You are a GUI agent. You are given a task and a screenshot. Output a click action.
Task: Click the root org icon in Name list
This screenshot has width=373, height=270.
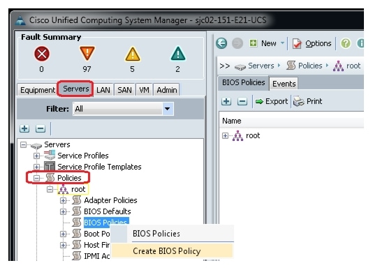[237, 136]
